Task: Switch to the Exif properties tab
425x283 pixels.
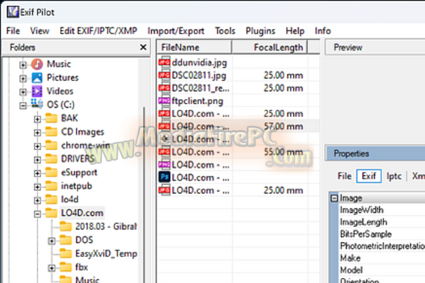Action: click(x=369, y=176)
